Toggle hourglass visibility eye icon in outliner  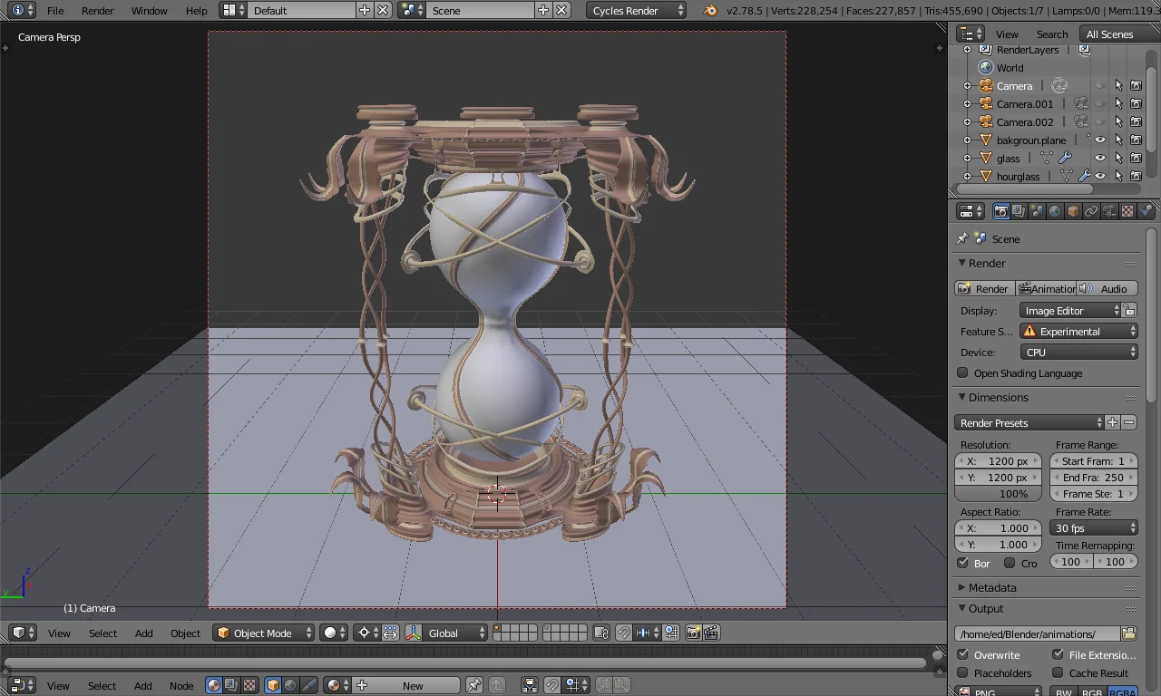tap(1100, 176)
